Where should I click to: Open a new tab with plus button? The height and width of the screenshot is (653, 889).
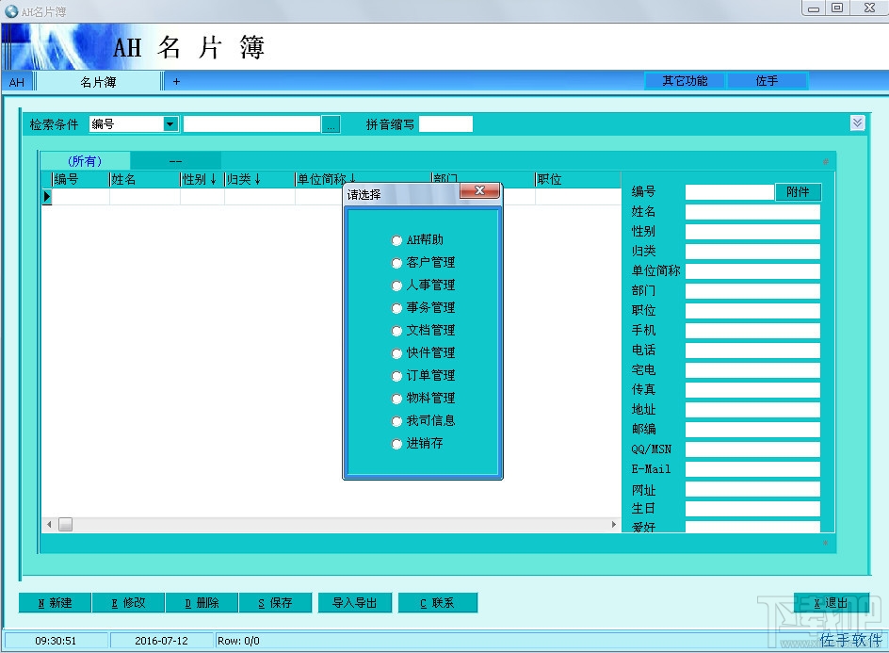coord(174,82)
